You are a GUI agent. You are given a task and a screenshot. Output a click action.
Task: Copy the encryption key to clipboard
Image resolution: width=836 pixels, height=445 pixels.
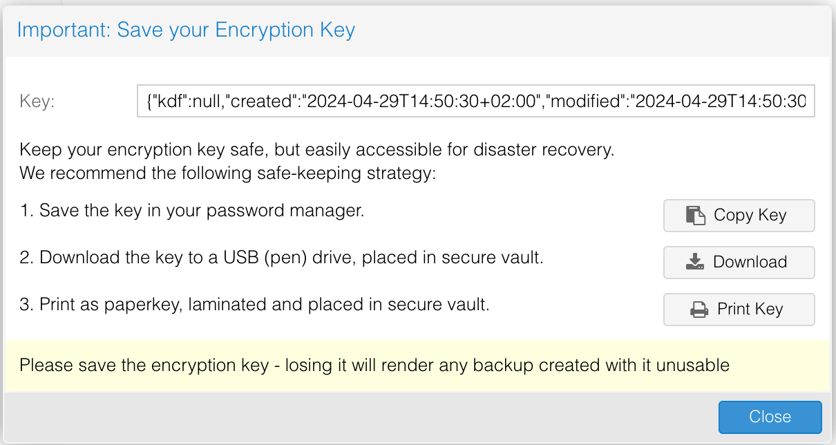point(739,215)
